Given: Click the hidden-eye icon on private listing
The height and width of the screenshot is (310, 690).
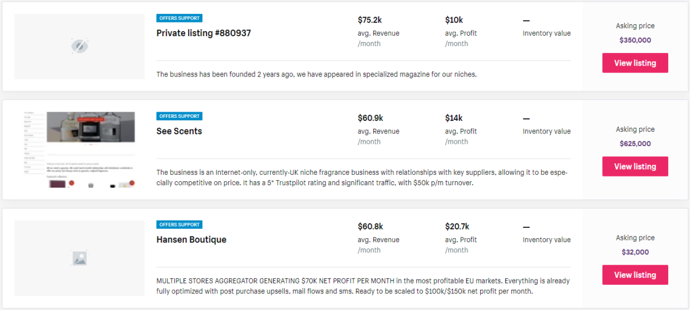Looking at the screenshot, I should 79,46.
